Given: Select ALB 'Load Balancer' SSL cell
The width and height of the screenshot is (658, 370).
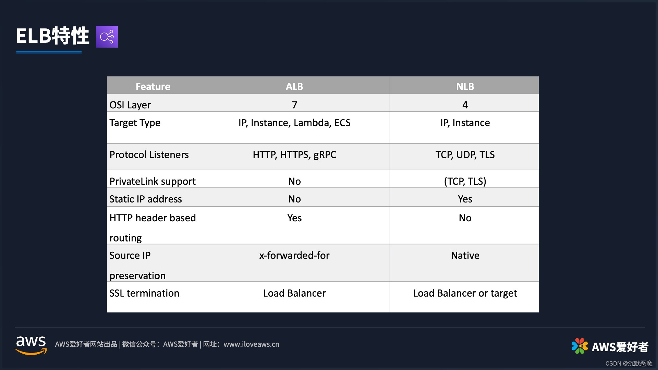Looking at the screenshot, I should point(294,293).
